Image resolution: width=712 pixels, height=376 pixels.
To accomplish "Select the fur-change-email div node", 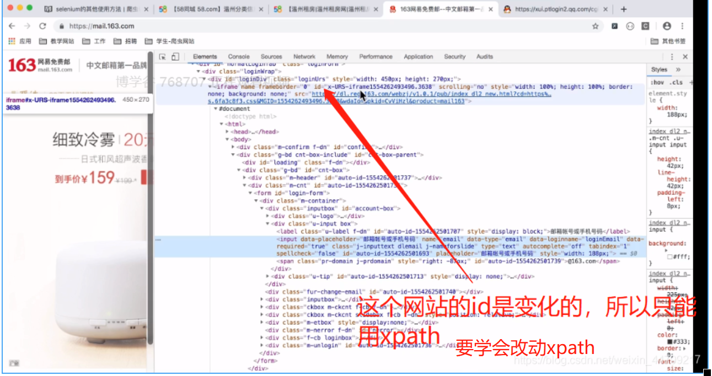I will tap(374, 292).
